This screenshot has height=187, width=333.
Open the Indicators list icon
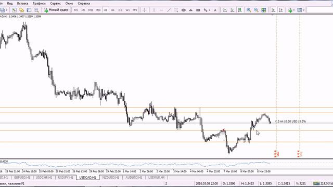click(290, 10)
